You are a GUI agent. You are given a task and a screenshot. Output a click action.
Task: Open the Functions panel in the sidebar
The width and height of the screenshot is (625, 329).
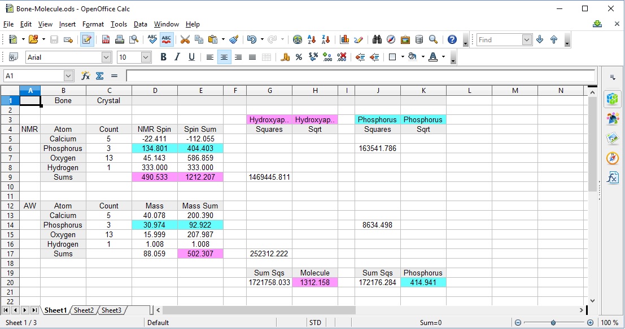click(x=613, y=179)
